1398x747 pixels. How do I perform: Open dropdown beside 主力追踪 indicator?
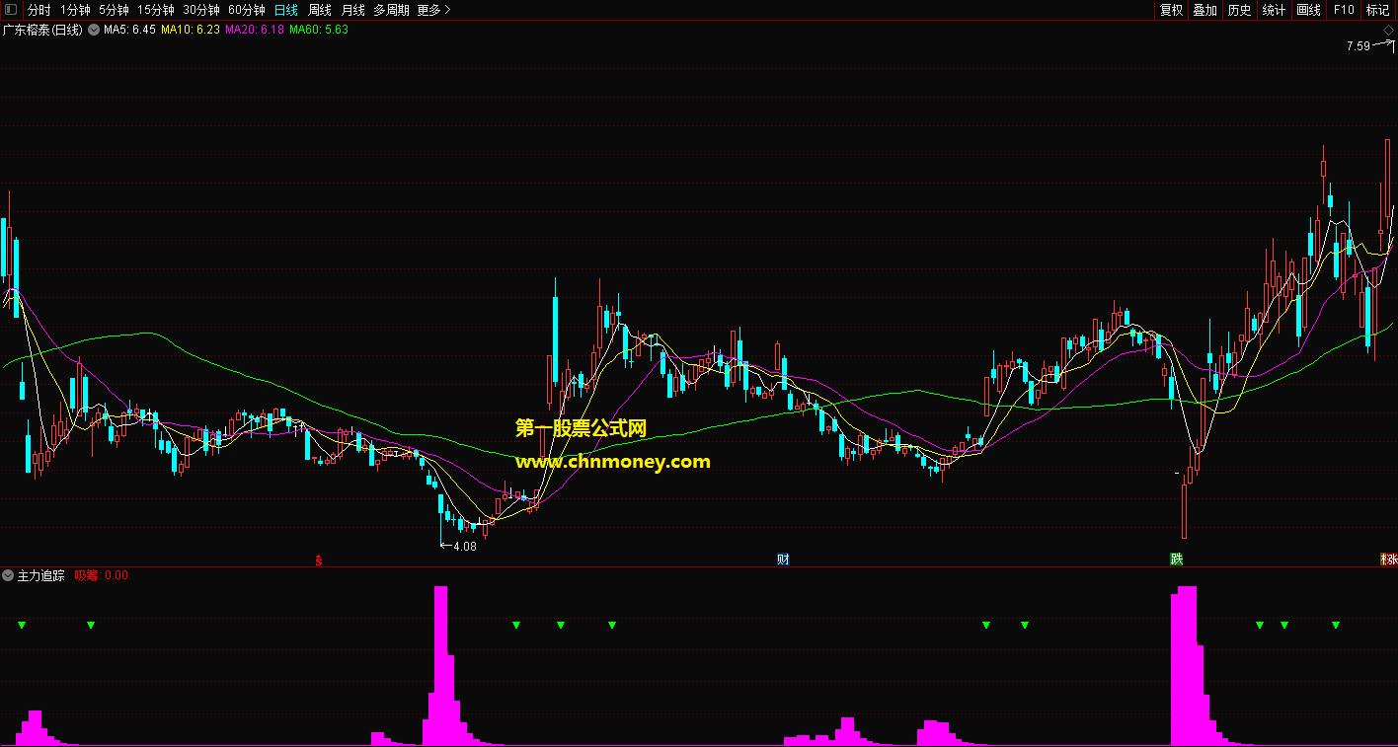coord(9,575)
